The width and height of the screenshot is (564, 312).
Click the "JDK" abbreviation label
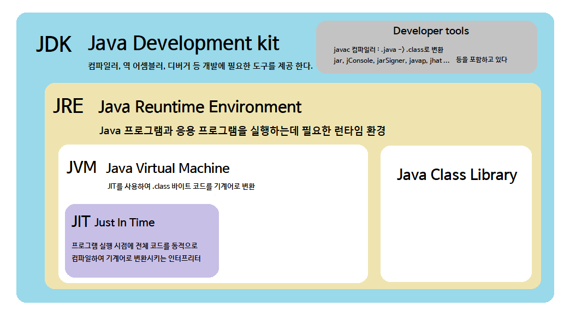54,45
